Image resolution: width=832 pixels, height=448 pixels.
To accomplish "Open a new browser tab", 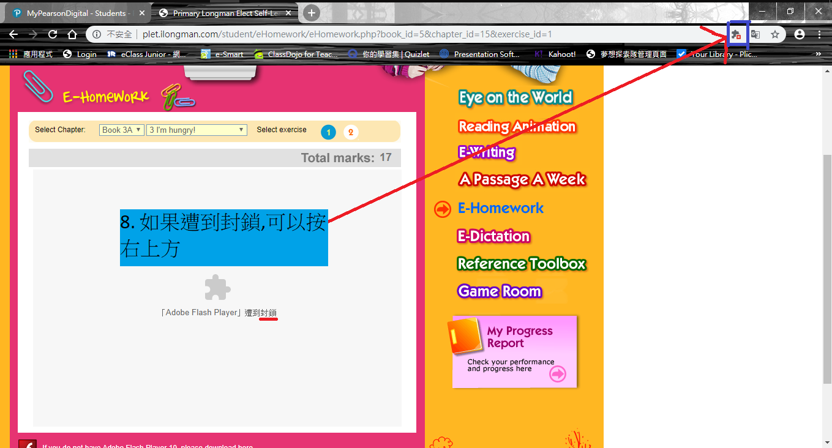I will point(312,13).
